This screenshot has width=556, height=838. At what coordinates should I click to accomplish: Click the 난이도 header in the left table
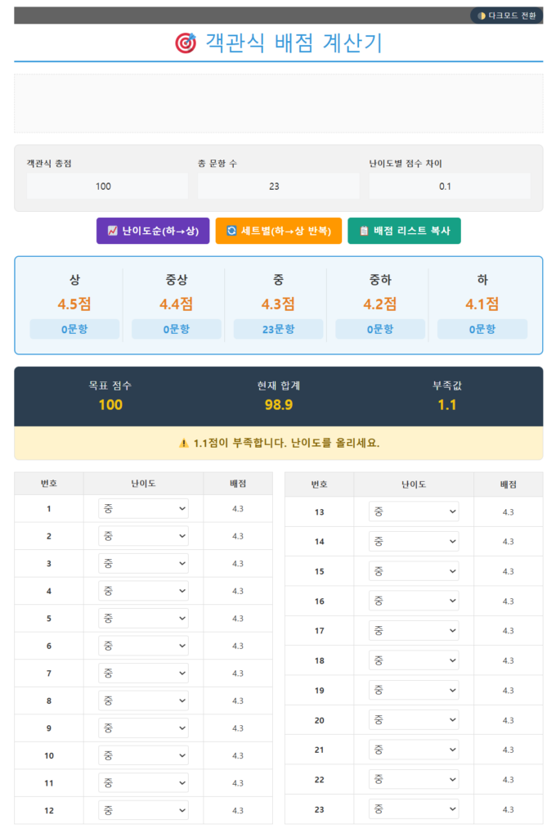coord(143,483)
